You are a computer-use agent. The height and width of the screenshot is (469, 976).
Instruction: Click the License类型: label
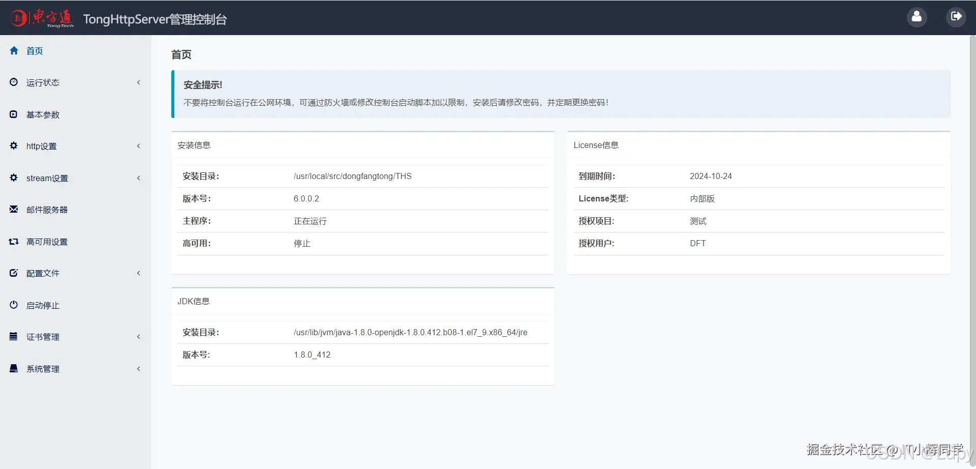coord(603,198)
